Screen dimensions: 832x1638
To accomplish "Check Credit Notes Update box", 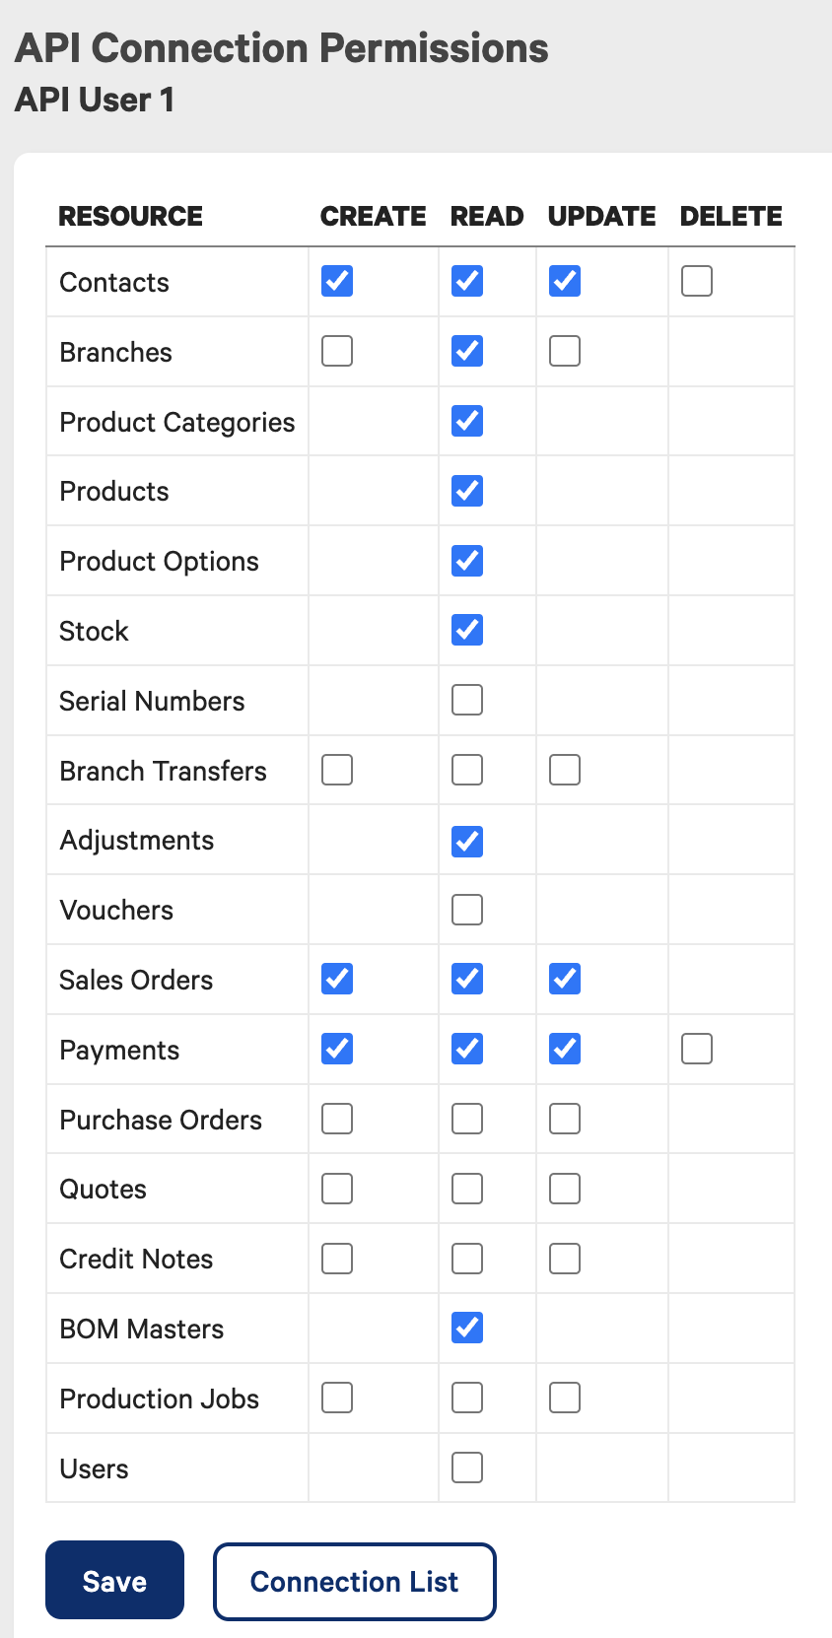I will pyautogui.click(x=565, y=1259).
